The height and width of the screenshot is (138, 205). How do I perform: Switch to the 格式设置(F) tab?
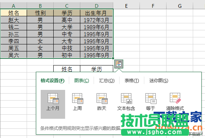(x=53, y=81)
